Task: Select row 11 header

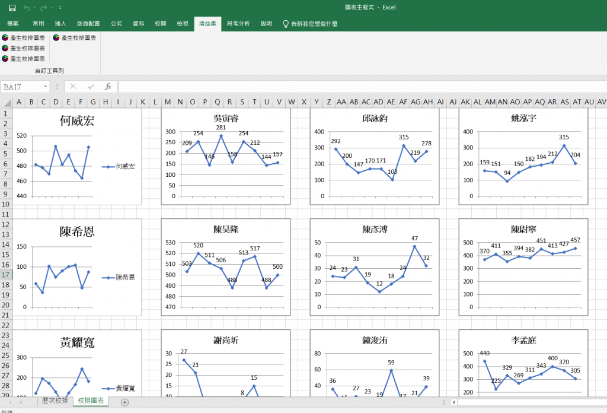Action: click(x=6, y=214)
